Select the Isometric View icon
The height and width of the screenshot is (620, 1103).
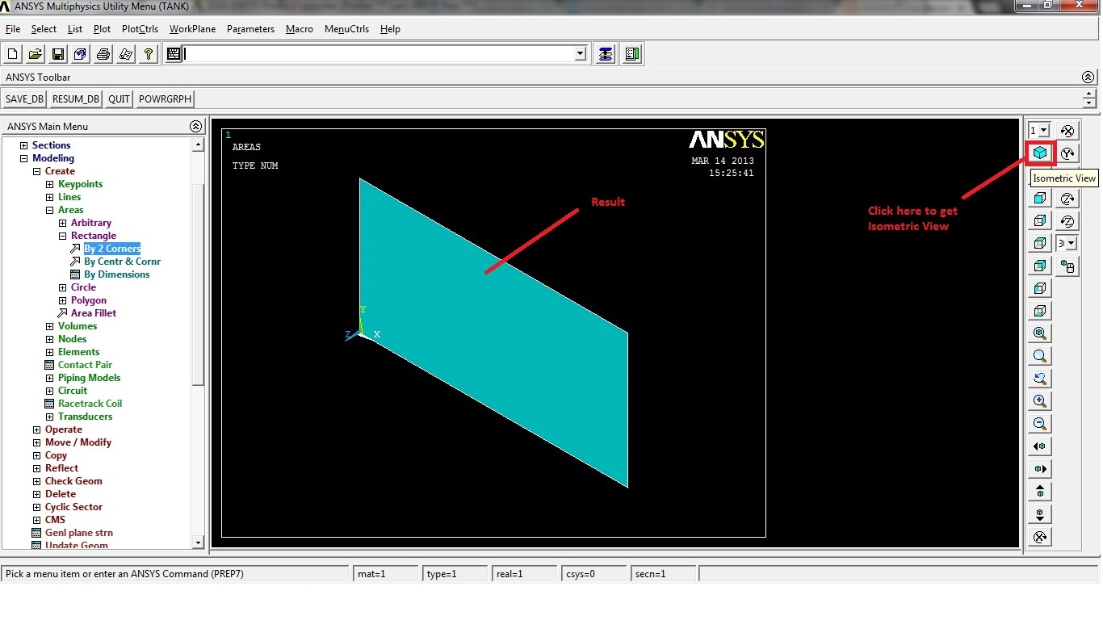point(1040,152)
